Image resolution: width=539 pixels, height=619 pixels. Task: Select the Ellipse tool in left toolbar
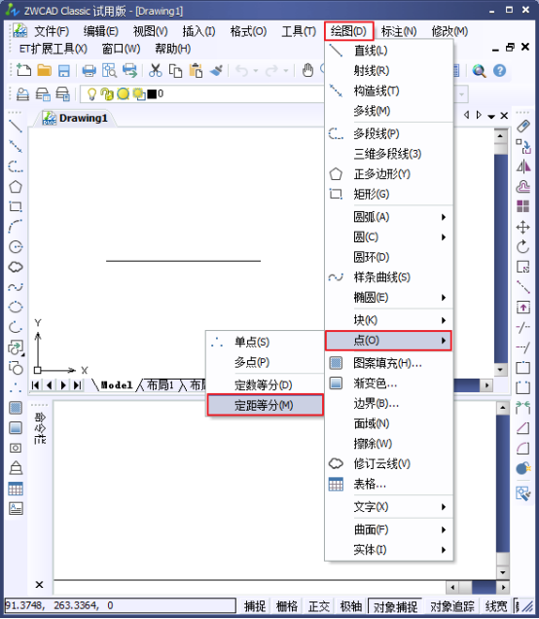click(16, 308)
